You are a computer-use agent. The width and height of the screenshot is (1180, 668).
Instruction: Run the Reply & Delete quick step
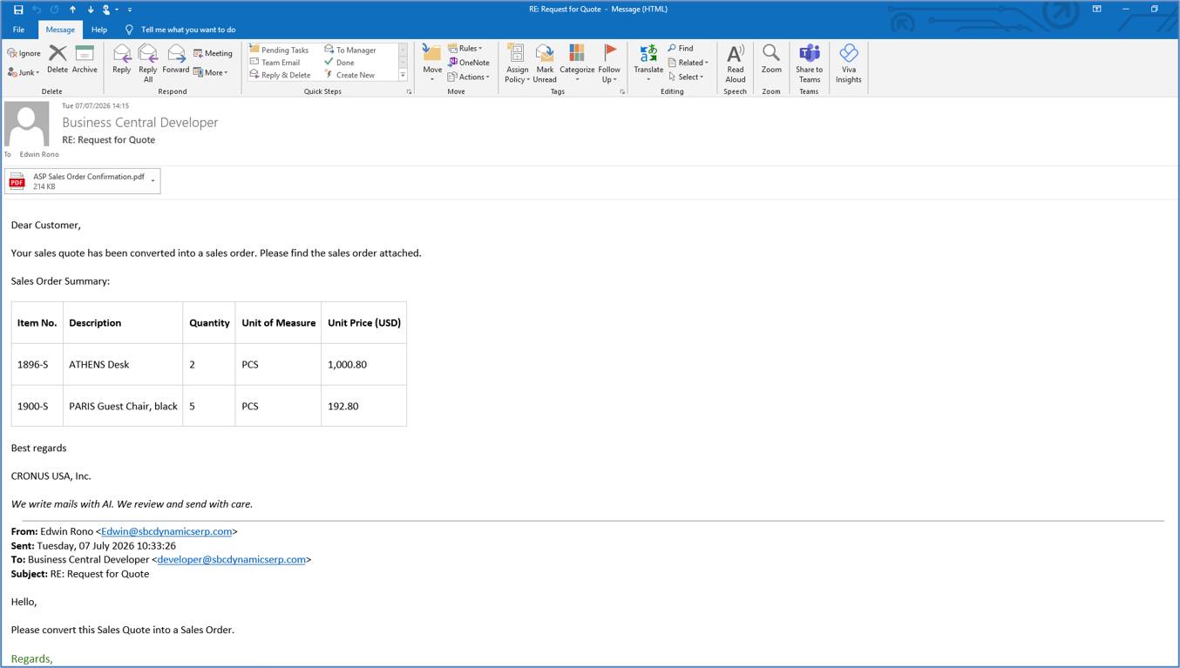280,75
